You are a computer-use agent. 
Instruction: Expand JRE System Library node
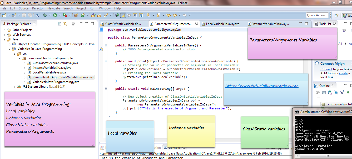click(x=15, y=87)
